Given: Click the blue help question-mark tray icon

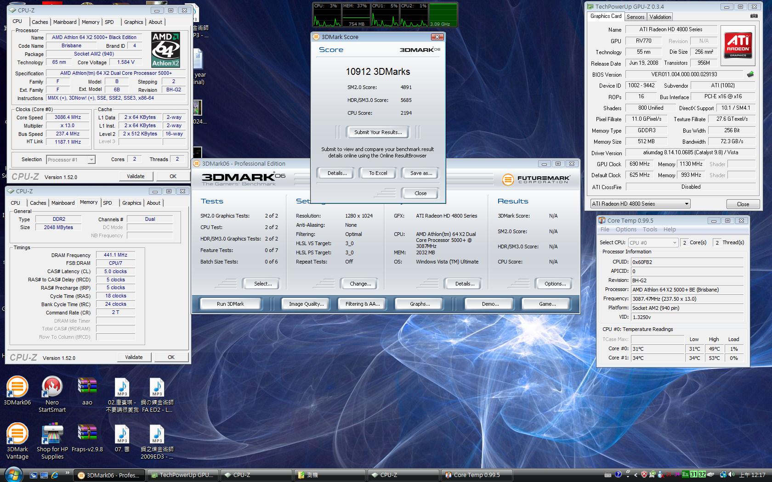Looking at the screenshot, I should coord(618,475).
